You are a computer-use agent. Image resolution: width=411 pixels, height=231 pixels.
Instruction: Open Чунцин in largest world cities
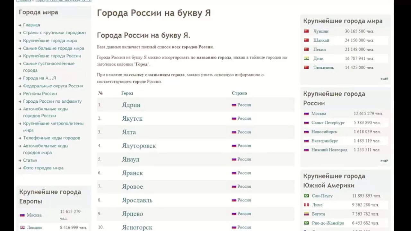tap(321, 31)
